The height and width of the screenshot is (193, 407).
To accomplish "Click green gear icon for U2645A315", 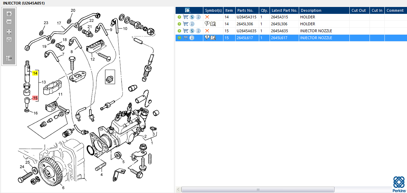I will (x=179, y=17).
